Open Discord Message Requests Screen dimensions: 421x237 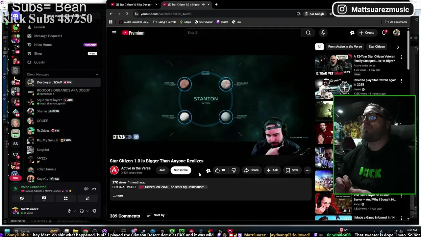pyautogui.click(x=62, y=36)
